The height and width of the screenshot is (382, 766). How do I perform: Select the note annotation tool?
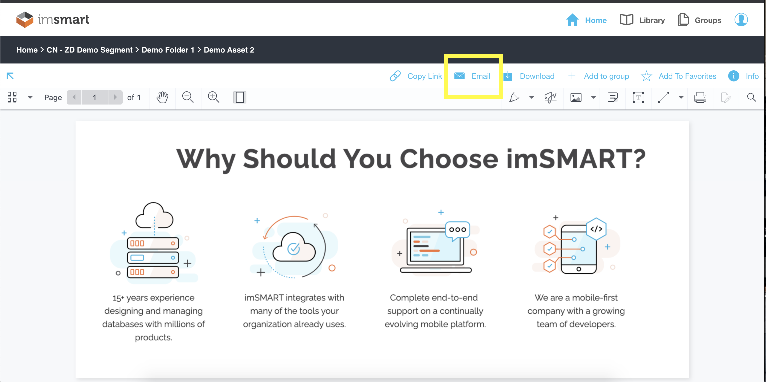pos(613,97)
